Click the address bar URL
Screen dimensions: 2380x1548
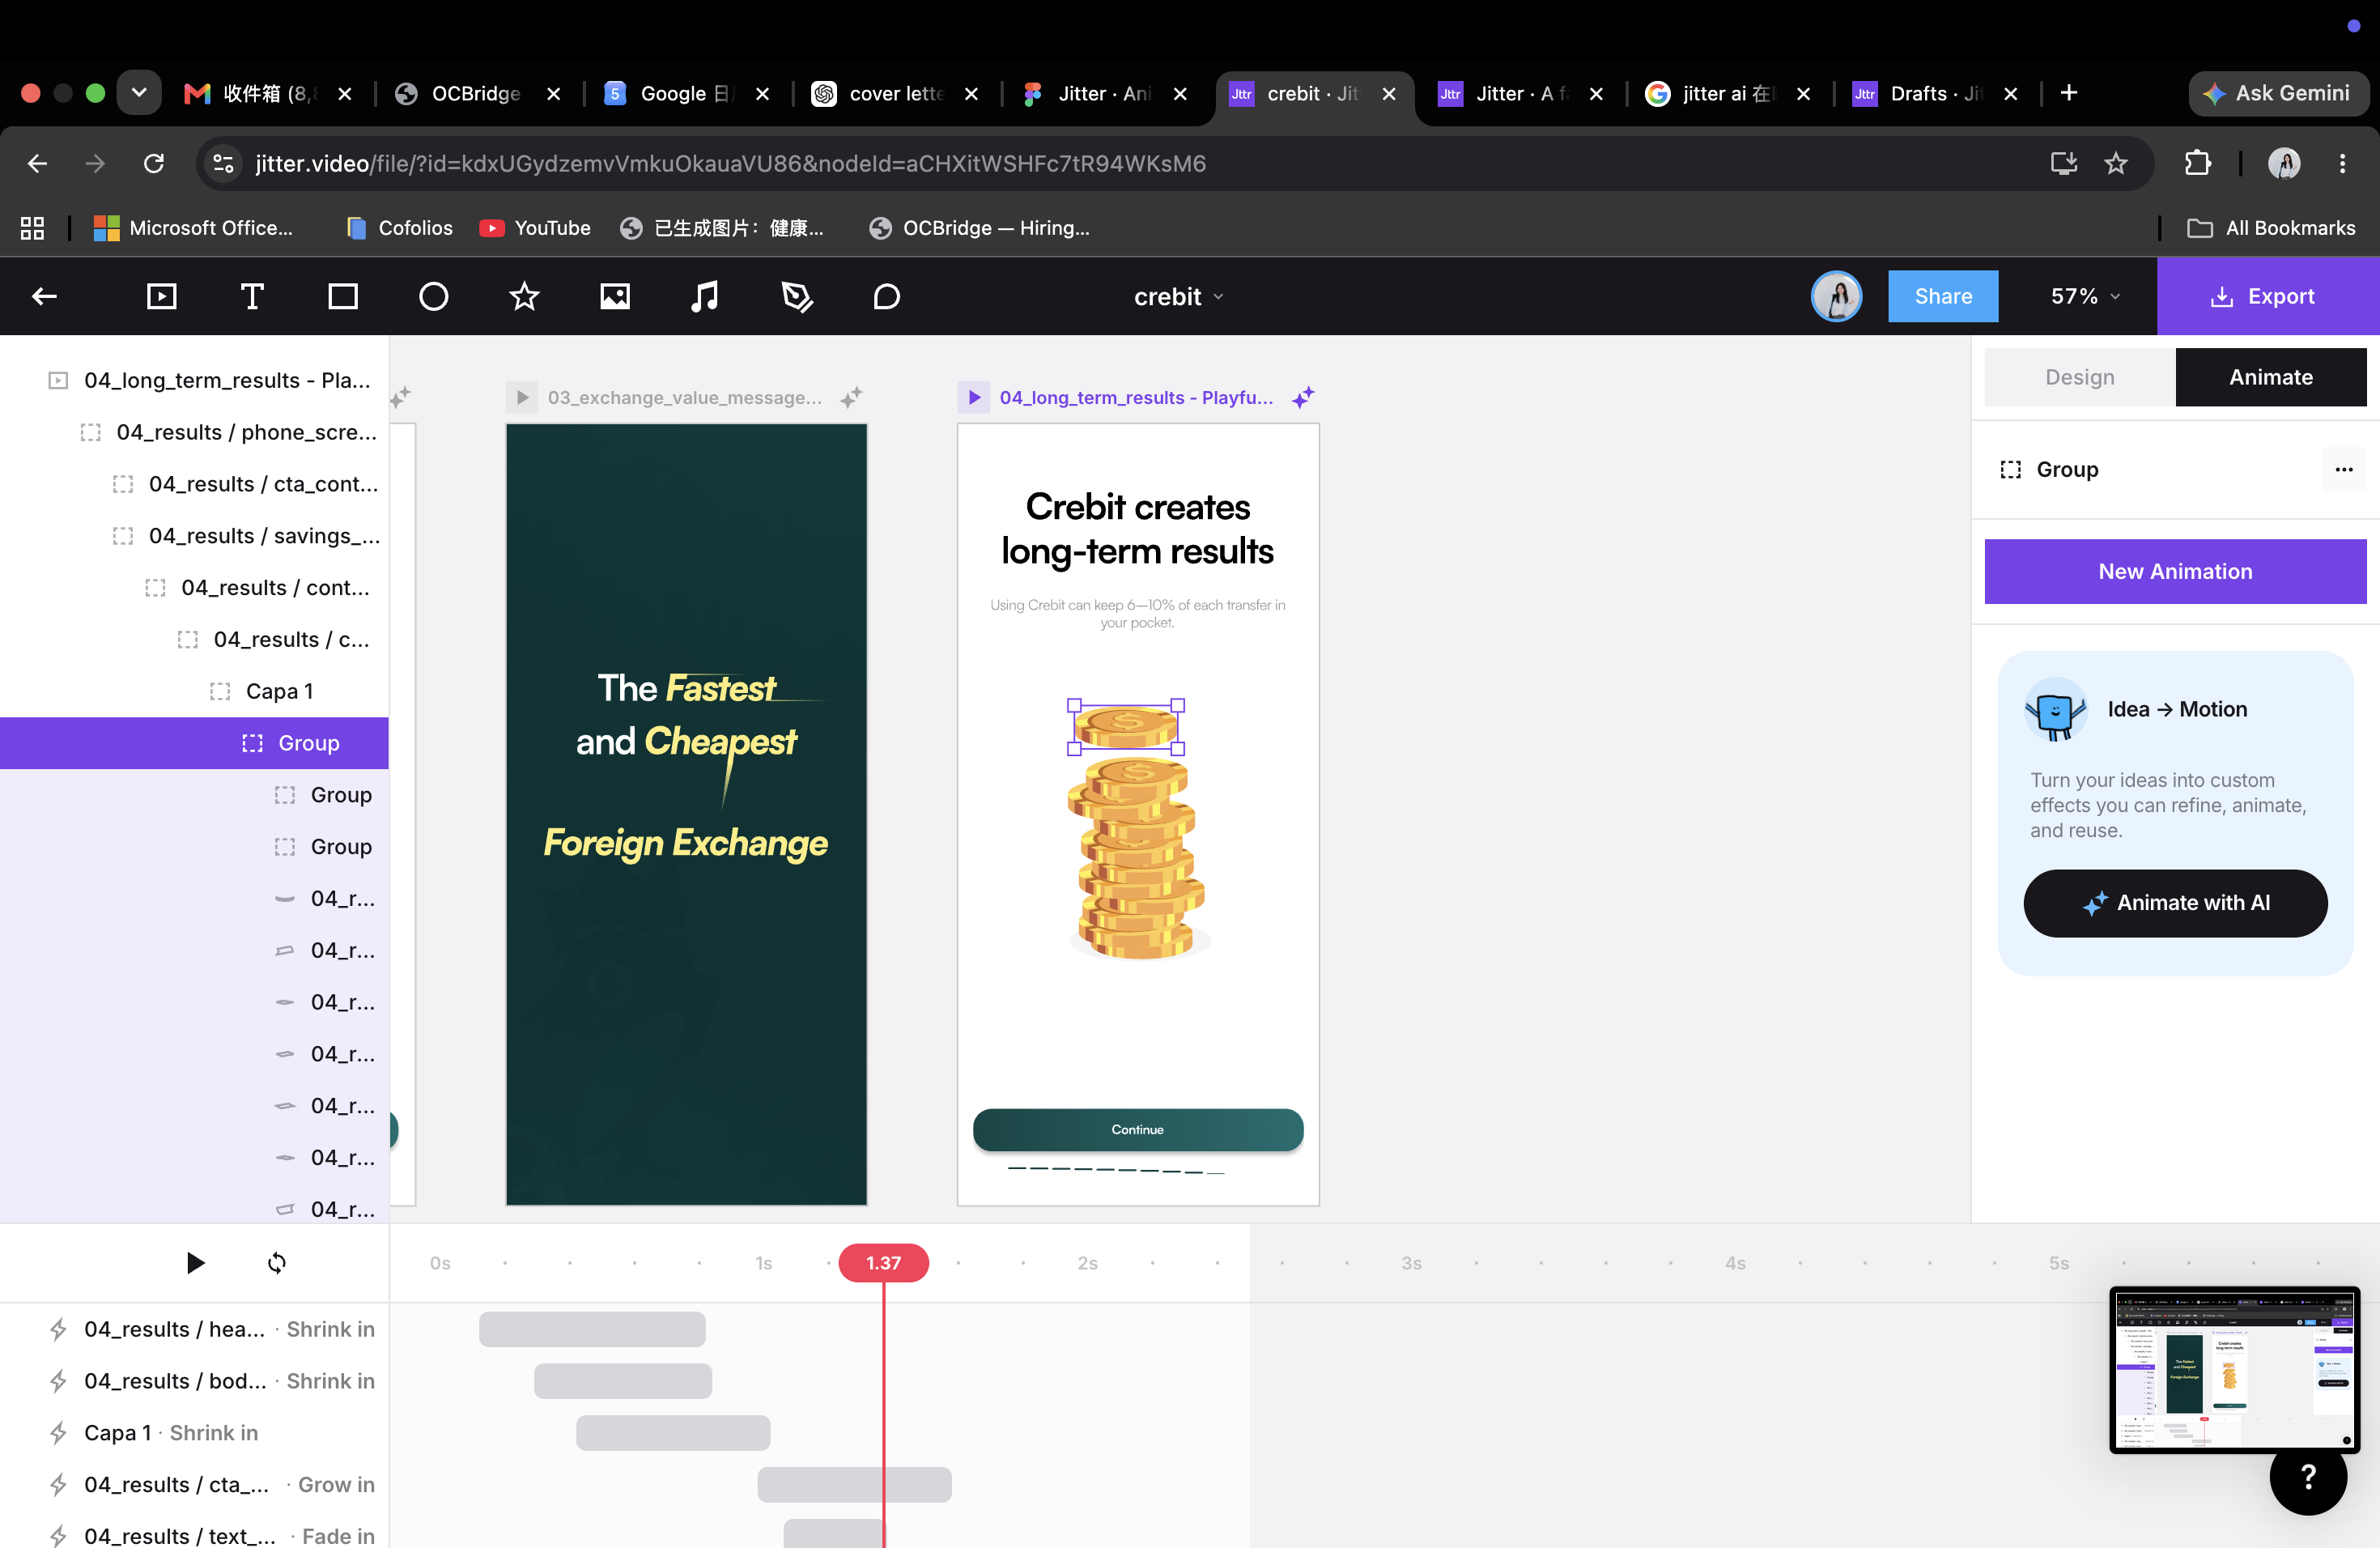point(730,163)
